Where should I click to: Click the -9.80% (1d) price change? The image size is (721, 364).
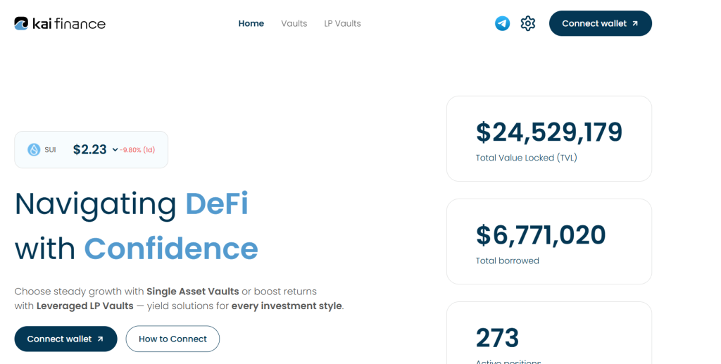pyautogui.click(x=137, y=150)
